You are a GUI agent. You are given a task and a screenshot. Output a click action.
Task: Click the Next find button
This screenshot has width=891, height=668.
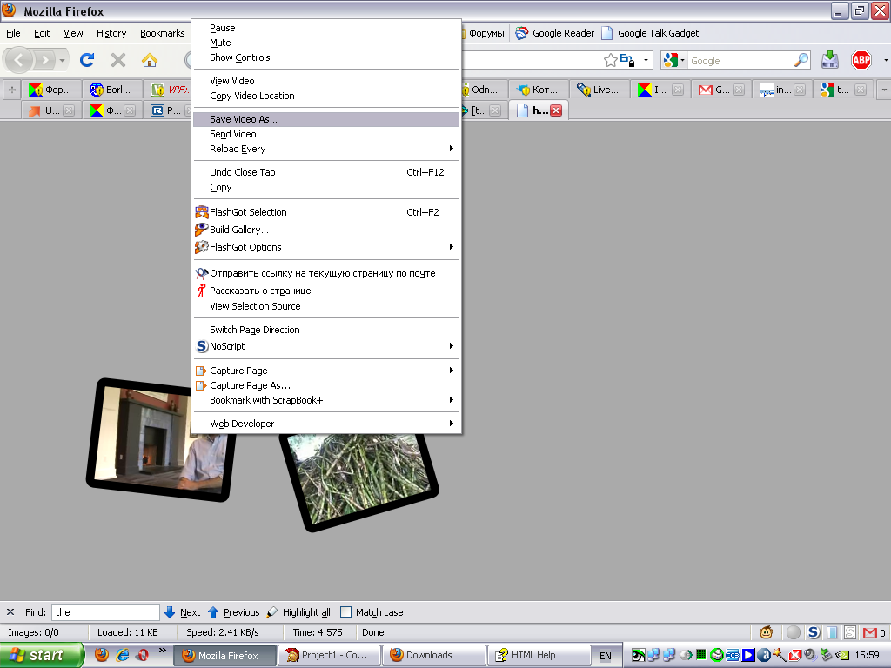tap(183, 612)
